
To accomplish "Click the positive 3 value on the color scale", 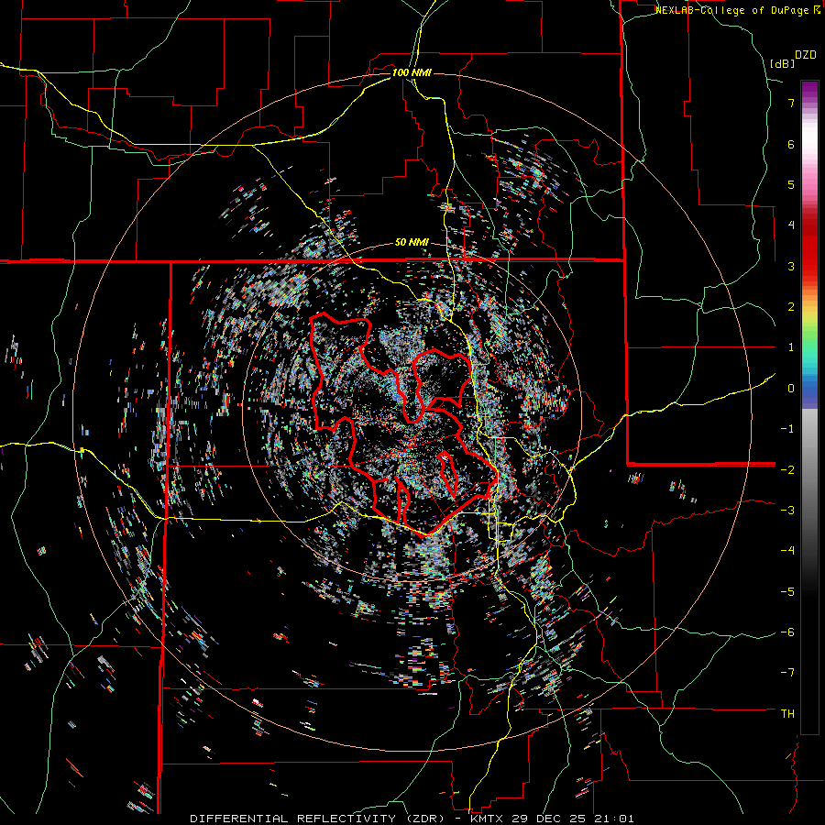I will [791, 266].
